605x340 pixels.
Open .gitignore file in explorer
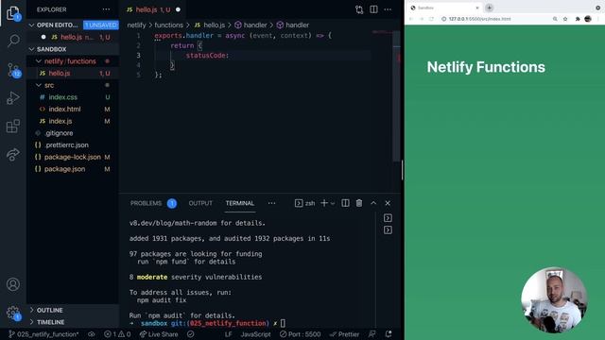(x=73, y=133)
